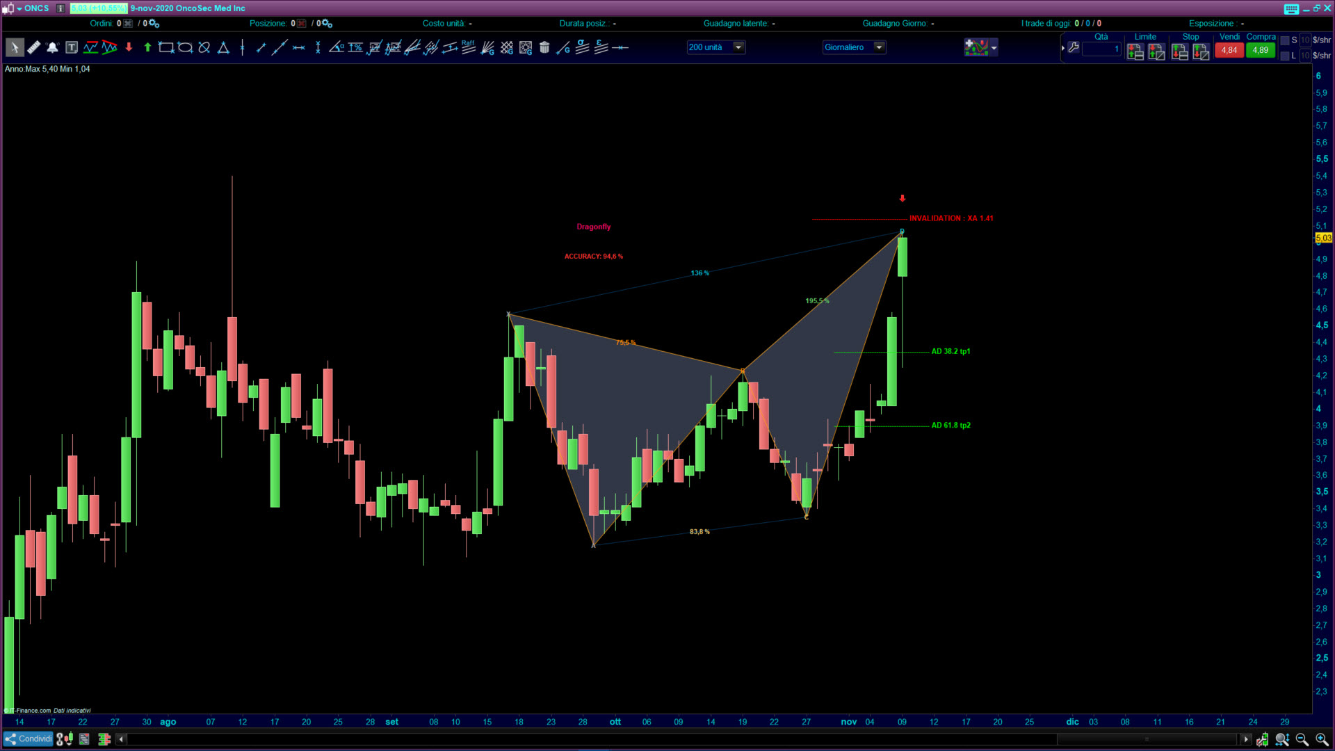Open the order settings wrench icon
This screenshot has width=1335, height=751.
(x=1074, y=47)
